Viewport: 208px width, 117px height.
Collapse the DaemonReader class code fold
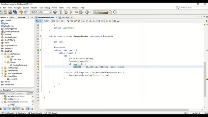point(41,36)
